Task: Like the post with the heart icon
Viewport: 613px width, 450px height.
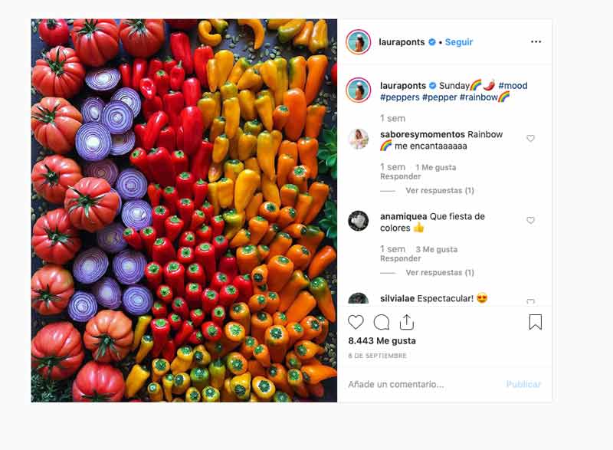Action: click(356, 322)
